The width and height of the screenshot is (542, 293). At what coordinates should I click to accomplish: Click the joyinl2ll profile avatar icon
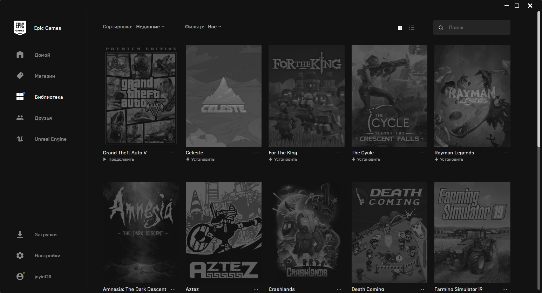[20, 277]
